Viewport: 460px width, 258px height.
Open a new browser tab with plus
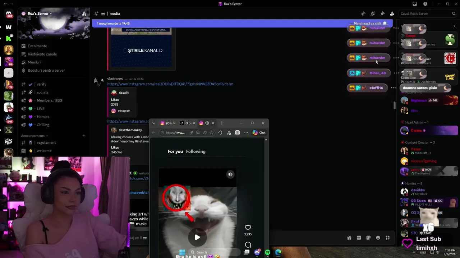tap(222, 123)
